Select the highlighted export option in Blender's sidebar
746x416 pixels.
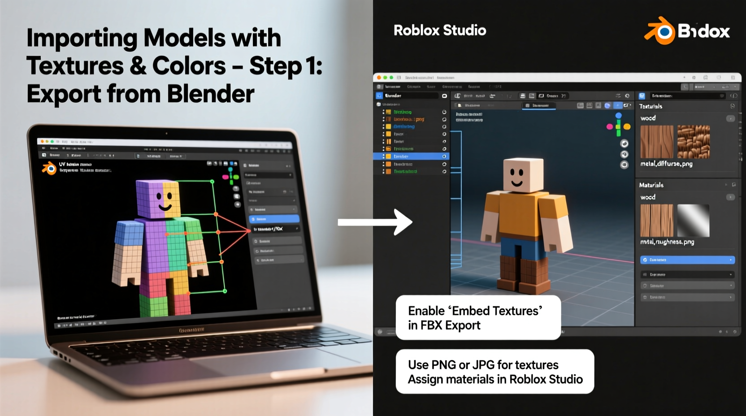click(x=274, y=219)
